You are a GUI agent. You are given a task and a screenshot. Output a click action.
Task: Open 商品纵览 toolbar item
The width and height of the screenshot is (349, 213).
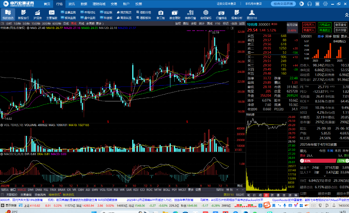tap(124, 18)
